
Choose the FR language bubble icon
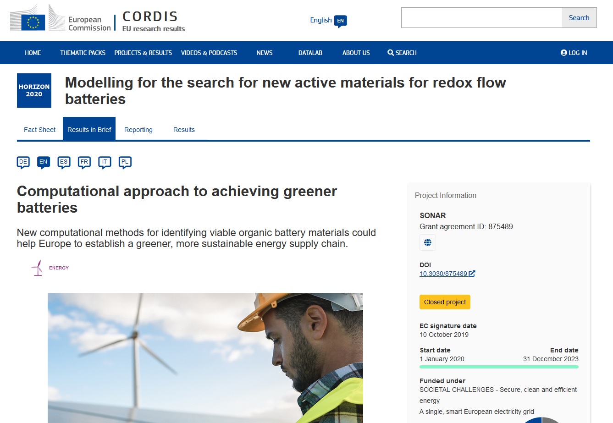click(84, 162)
